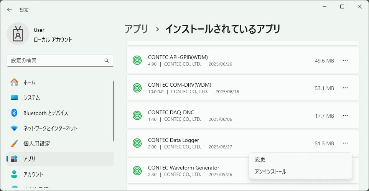This screenshot has width=369, height=191.
Task: Open the システム settings page
Action: [x=31, y=97]
